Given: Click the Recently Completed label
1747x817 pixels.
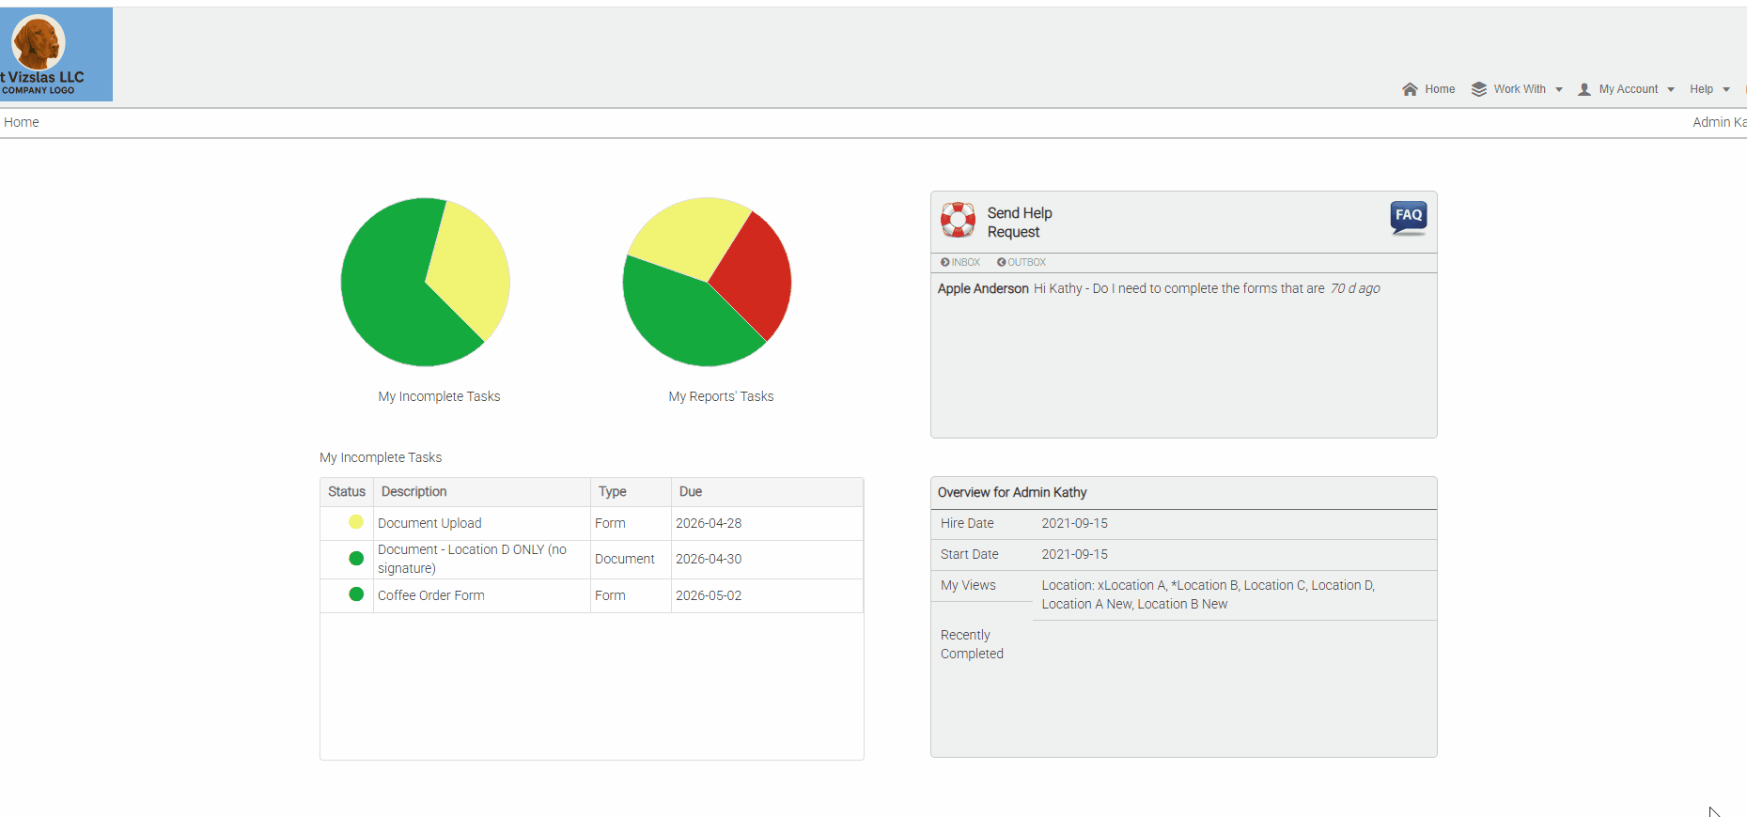Looking at the screenshot, I should [972, 644].
